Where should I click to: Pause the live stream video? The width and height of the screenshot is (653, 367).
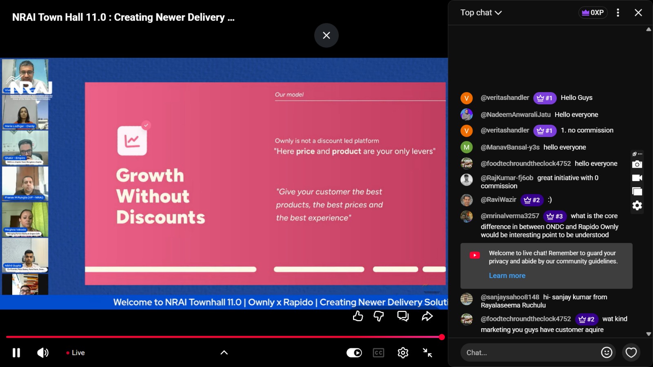(16, 353)
